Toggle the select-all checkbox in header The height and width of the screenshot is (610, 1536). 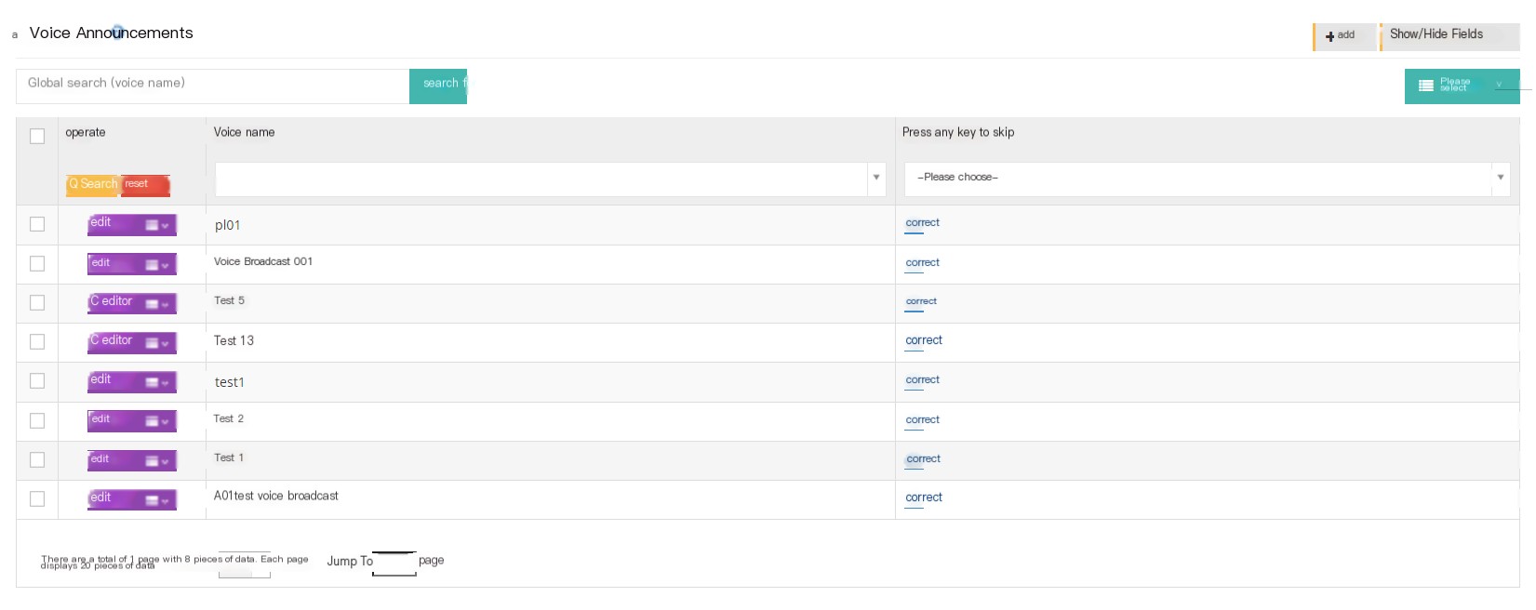click(37, 136)
